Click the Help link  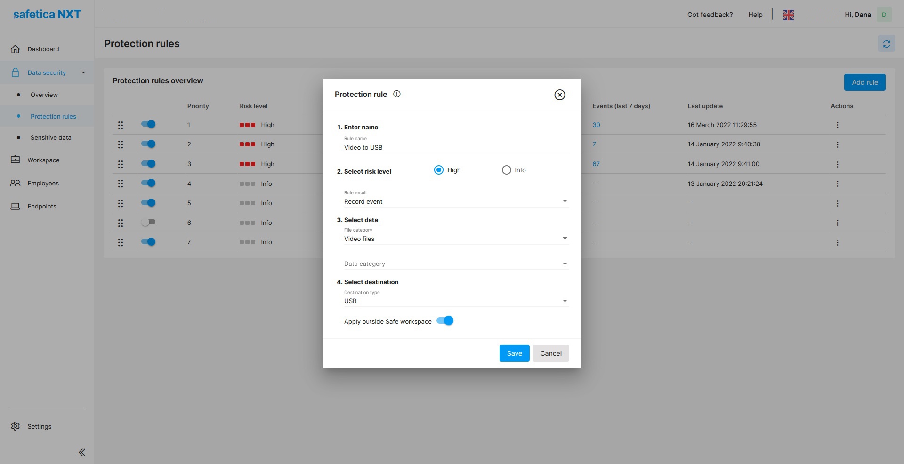755,15
